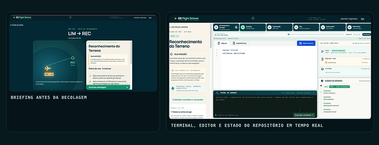Click the third rating star

pyautogui.click(x=360, y=34)
